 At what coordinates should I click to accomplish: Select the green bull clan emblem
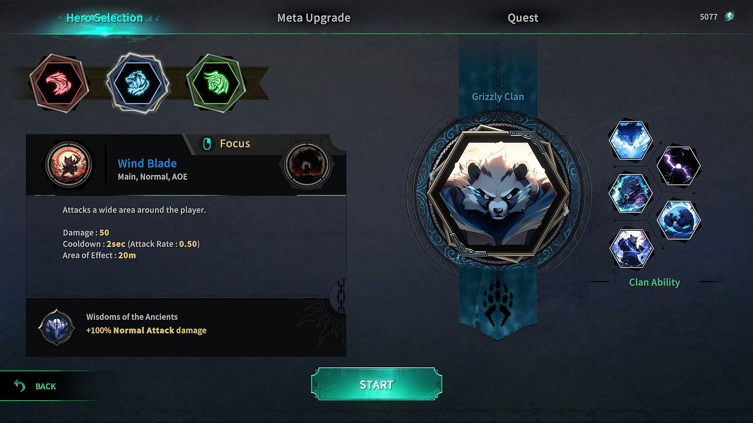tap(216, 83)
